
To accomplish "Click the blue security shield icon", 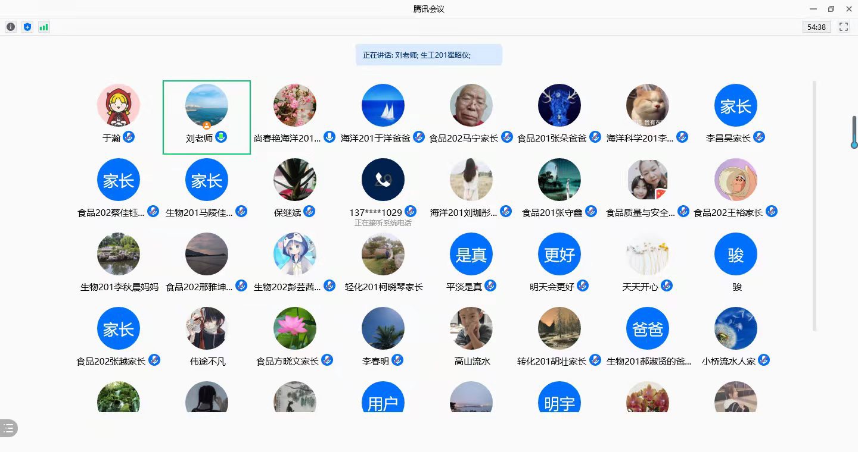I will point(27,27).
